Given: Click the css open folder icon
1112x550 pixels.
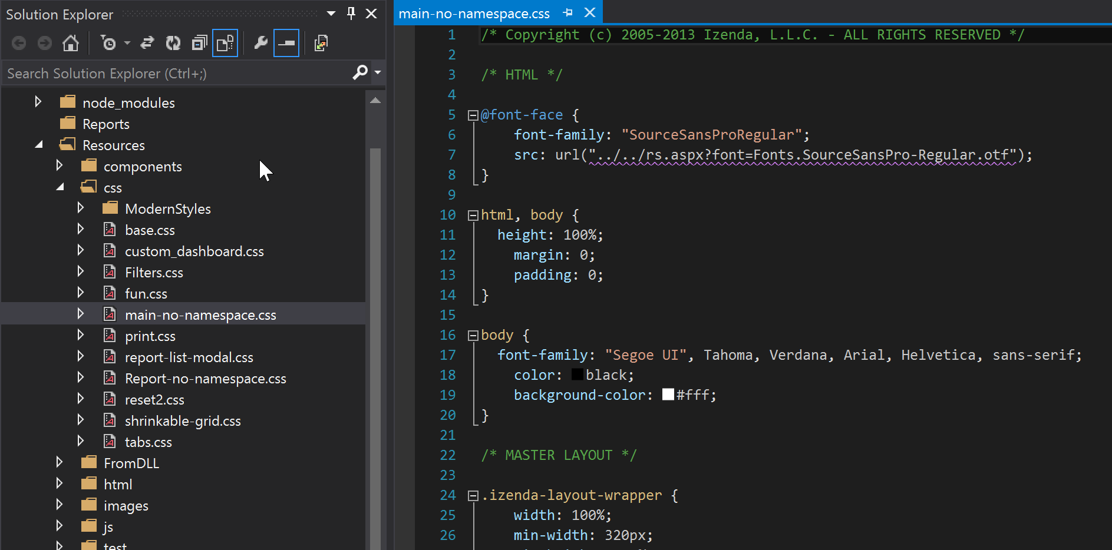Looking at the screenshot, I should [x=89, y=187].
